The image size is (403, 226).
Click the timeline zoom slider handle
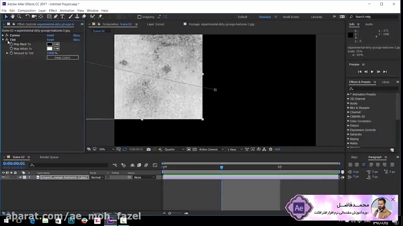(x=170, y=213)
